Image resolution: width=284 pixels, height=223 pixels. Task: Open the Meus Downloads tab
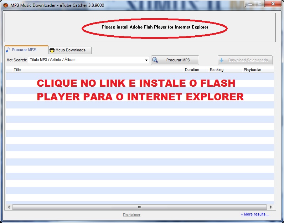click(70, 50)
